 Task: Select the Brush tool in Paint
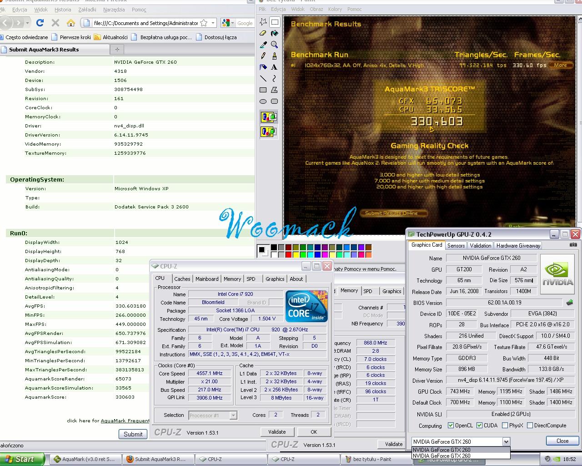point(275,56)
